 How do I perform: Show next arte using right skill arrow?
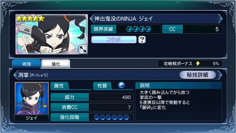[x=220, y=75]
